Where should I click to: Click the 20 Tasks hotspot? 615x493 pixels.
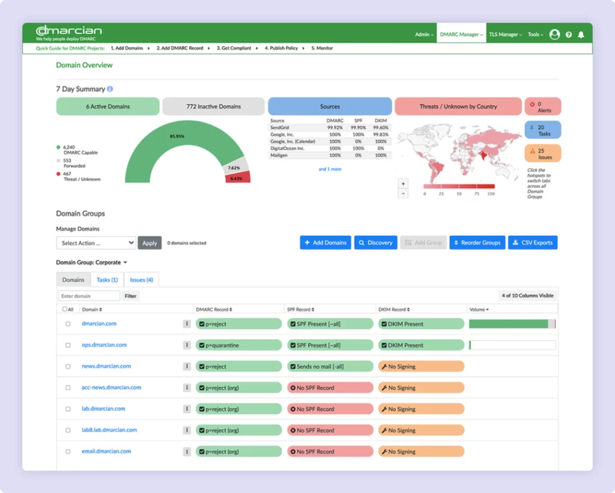(x=543, y=130)
